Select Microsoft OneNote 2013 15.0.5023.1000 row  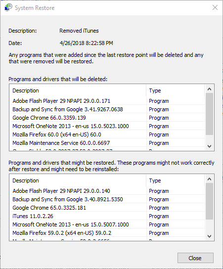(x=107, y=126)
